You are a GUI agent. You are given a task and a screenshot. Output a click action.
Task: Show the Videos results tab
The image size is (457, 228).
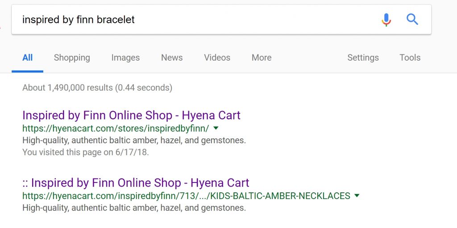(x=217, y=58)
